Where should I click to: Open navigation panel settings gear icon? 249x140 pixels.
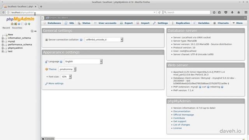26,24
